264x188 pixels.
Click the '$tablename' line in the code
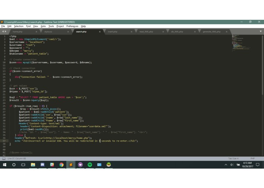pos(29,54)
